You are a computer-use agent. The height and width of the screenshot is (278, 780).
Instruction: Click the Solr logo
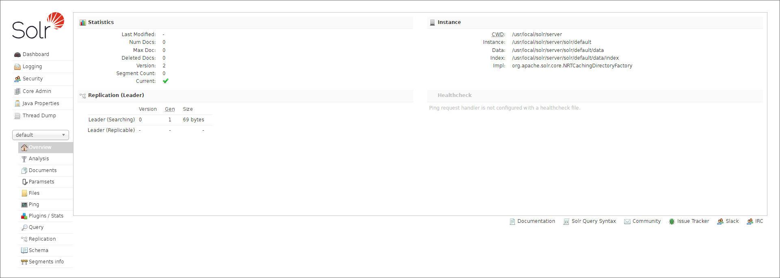(x=38, y=26)
